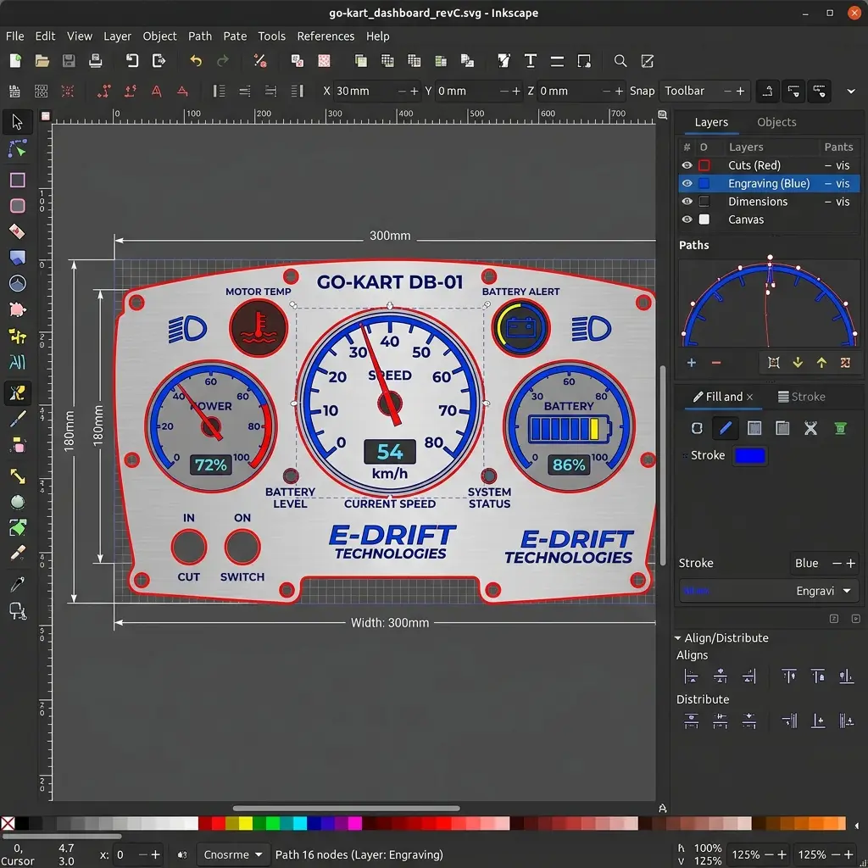Increase the Z 0mm value

click(619, 92)
